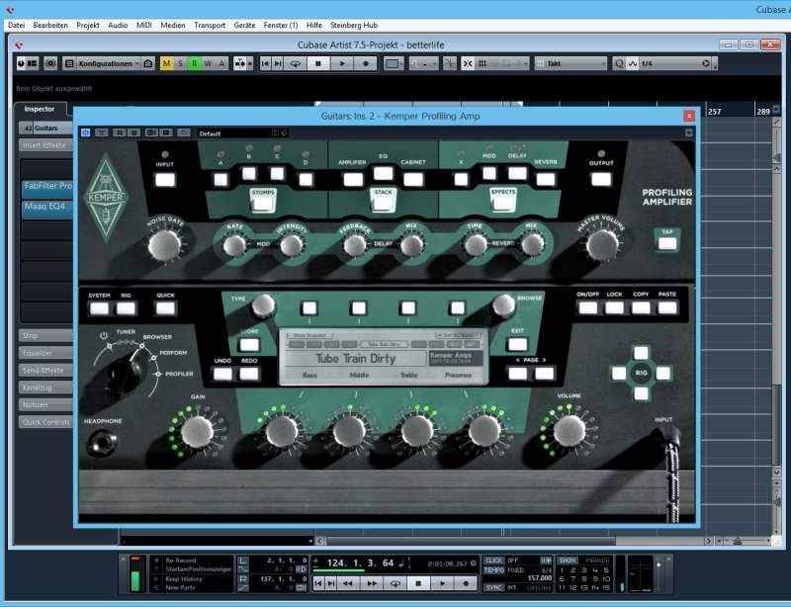The height and width of the screenshot is (607, 791).
Task: Open the Takt grid type dropdown
Action: (x=571, y=63)
